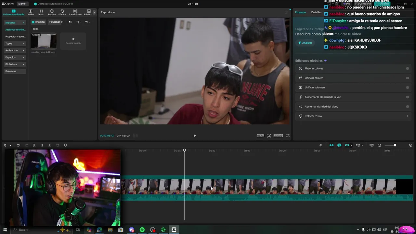This screenshot has height=234, width=416.
Task: Search media files magnifier icon
Action: (62, 22)
